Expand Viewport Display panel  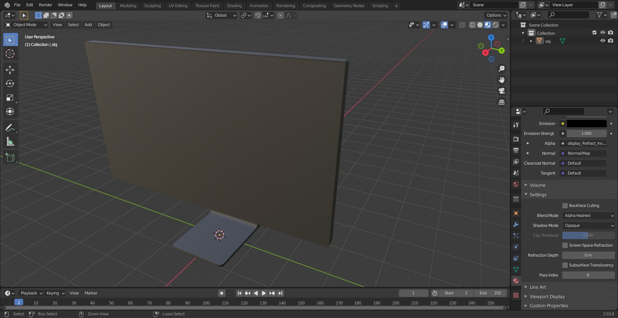pyautogui.click(x=547, y=296)
